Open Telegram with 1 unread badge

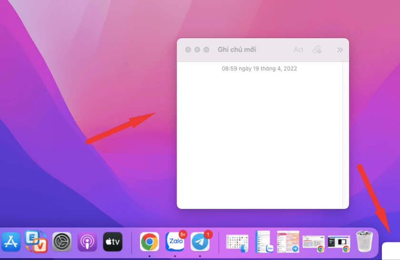pyautogui.click(x=201, y=241)
